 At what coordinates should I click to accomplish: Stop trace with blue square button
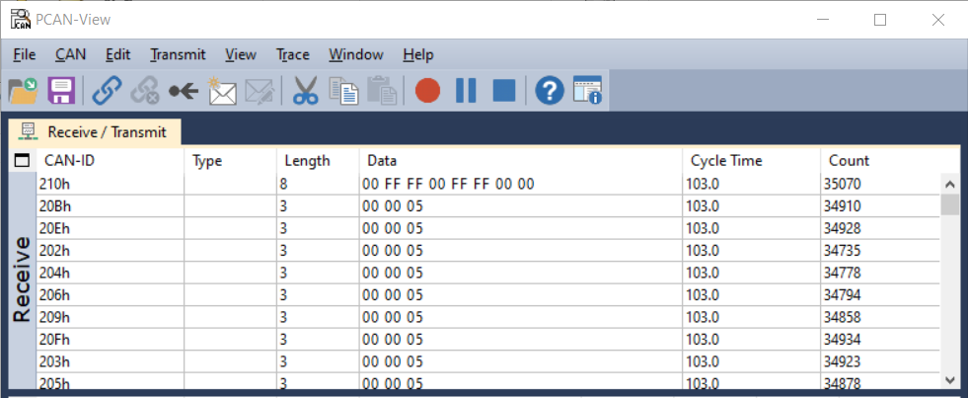click(x=504, y=91)
